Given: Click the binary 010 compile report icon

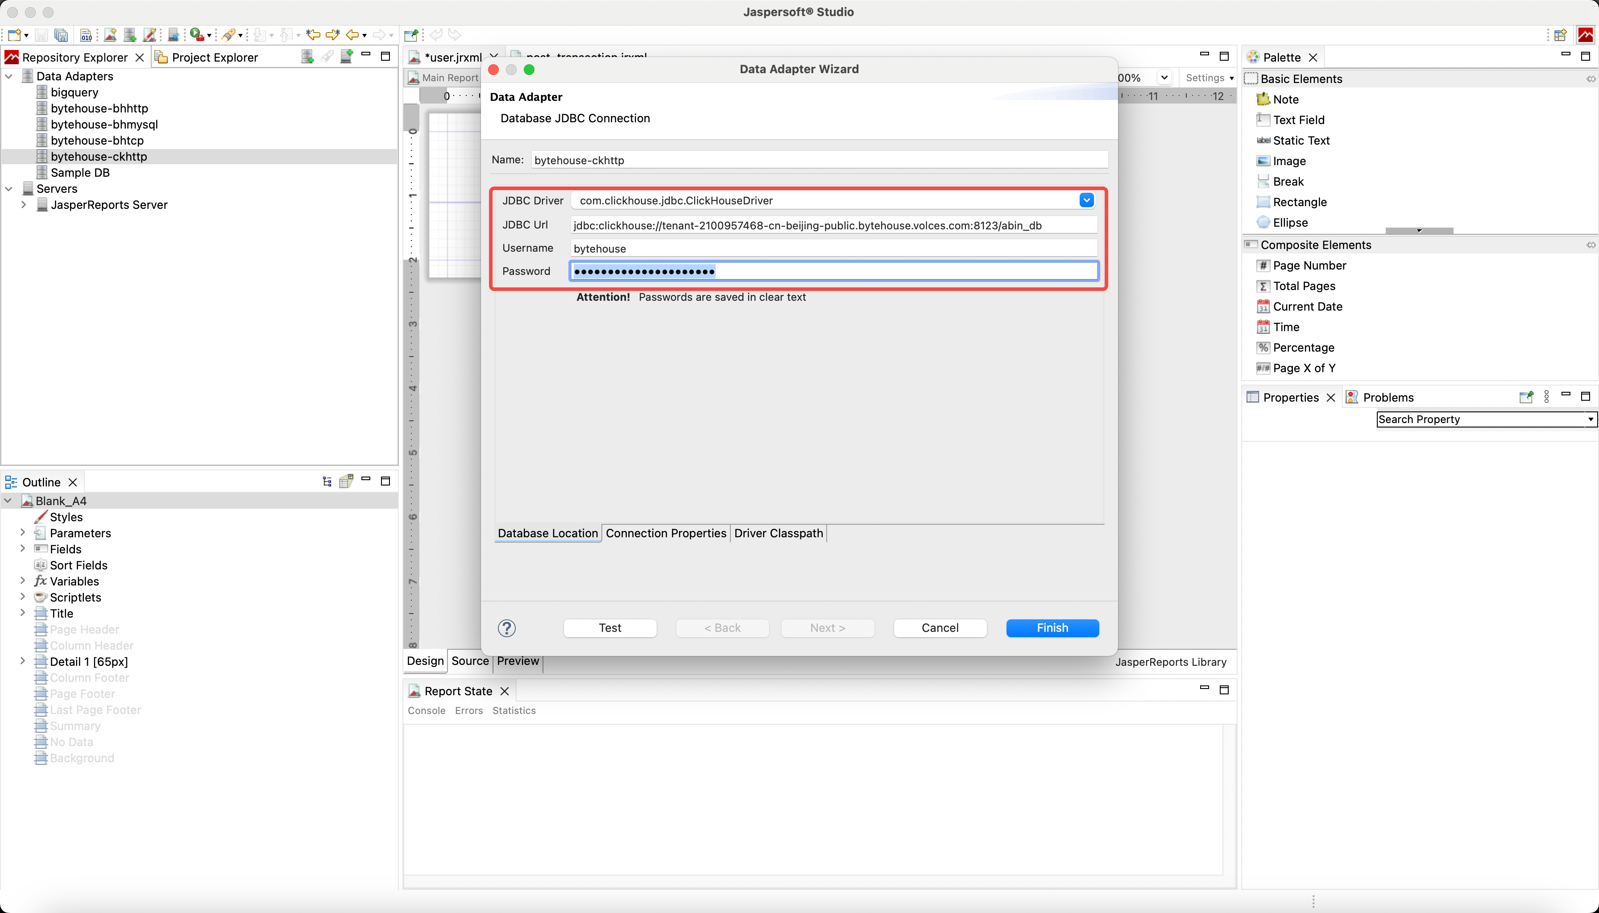Looking at the screenshot, I should tap(87, 34).
